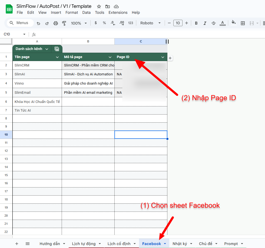
Task: Click the print icon in toolbar
Action: [56, 23]
